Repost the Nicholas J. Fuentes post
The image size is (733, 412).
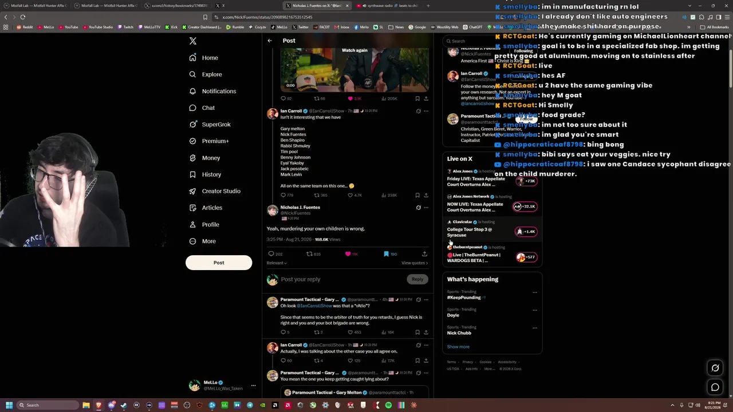pos(310,254)
